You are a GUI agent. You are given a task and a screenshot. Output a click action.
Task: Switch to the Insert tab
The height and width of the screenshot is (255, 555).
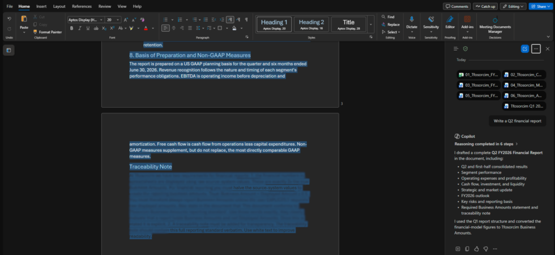(x=41, y=6)
